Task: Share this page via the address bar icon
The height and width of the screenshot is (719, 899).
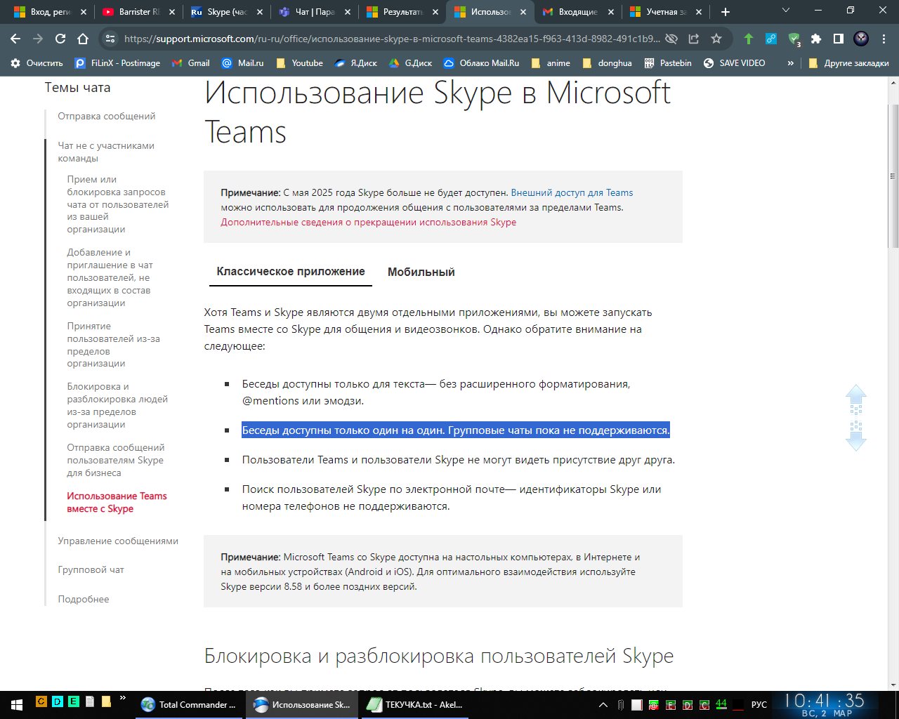Action: pos(694,39)
